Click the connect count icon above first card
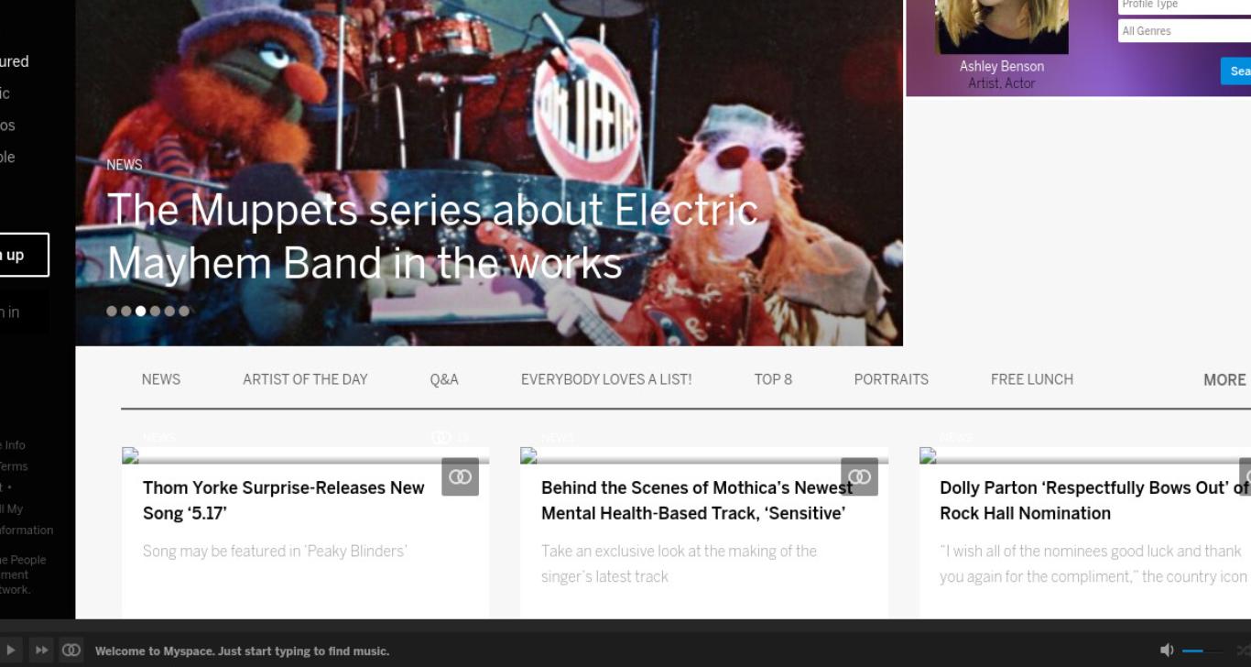This screenshot has width=1251, height=667. click(441, 438)
